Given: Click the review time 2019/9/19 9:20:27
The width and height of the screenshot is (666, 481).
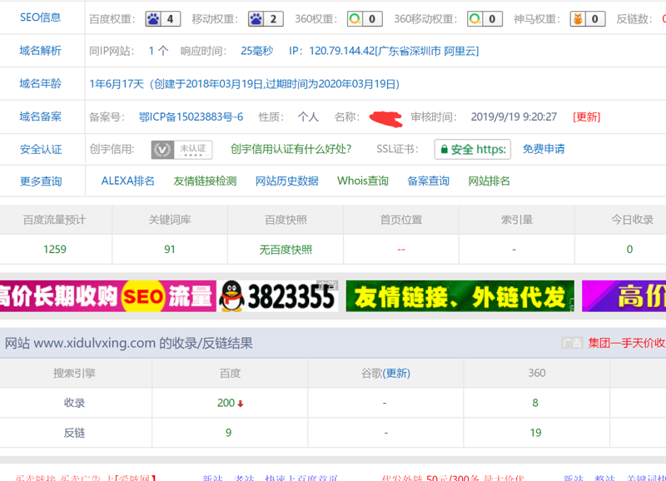Looking at the screenshot, I should click(514, 117).
